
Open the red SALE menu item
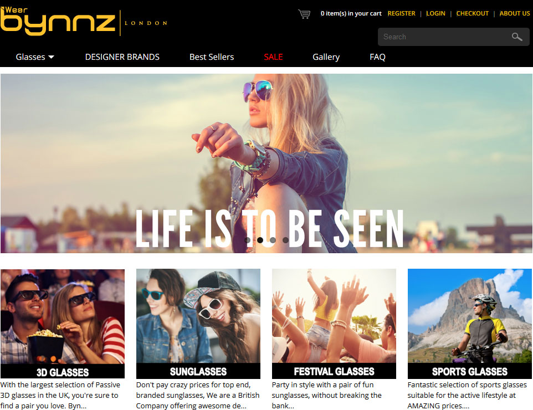tap(273, 57)
